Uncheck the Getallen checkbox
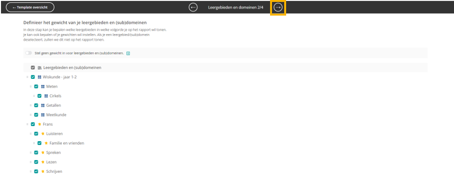The image size is (454, 183). coord(36,106)
